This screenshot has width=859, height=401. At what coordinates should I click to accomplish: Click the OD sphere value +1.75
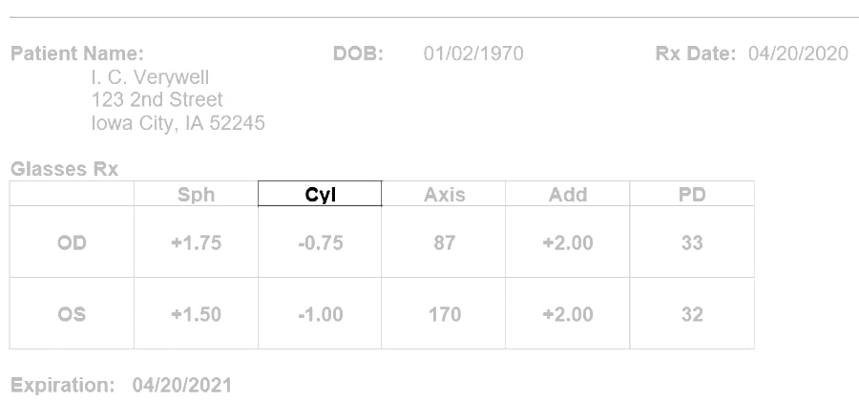[196, 243]
